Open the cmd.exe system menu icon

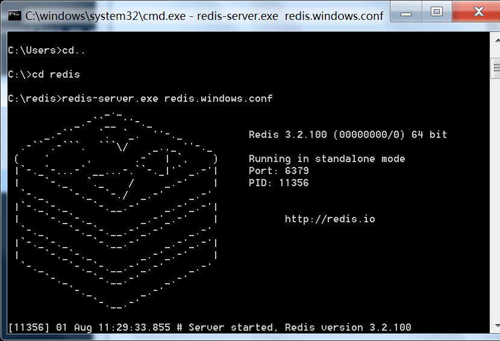pyautogui.click(x=14, y=15)
